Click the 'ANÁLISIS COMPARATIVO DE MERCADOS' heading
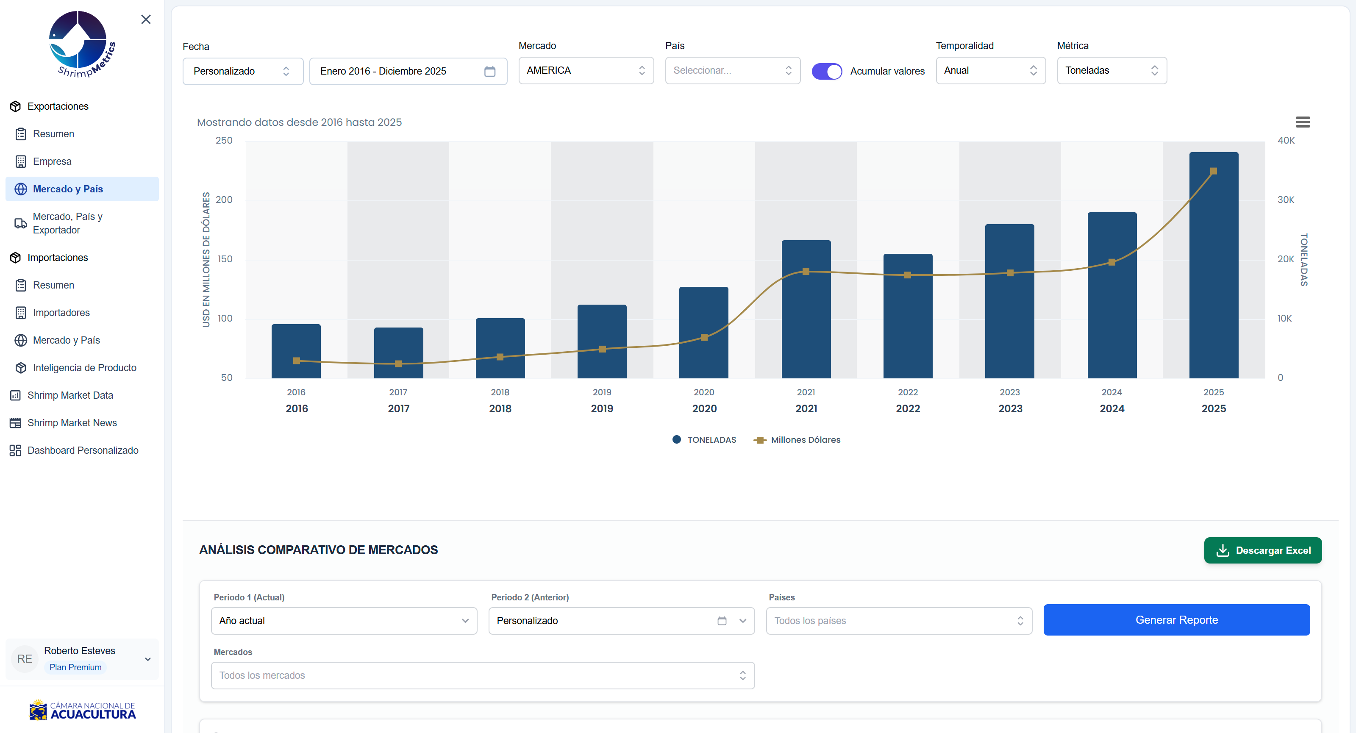 point(319,550)
